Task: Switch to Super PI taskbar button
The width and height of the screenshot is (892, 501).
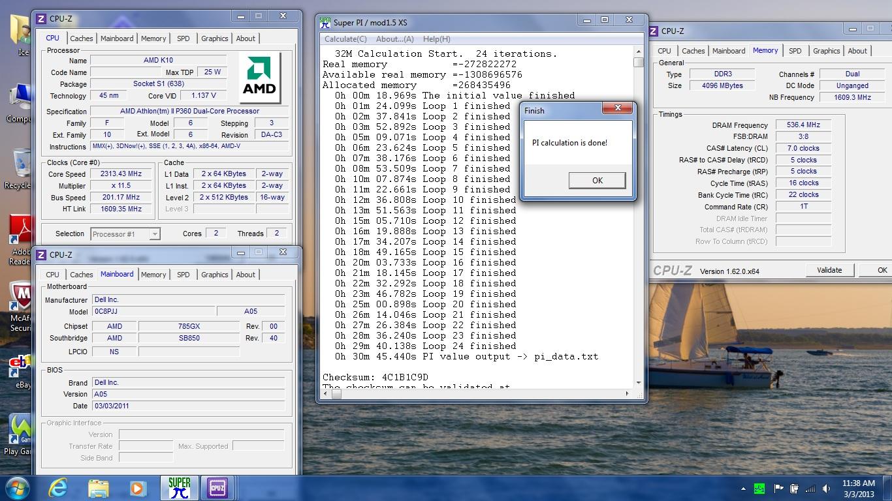Action: click(x=180, y=488)
